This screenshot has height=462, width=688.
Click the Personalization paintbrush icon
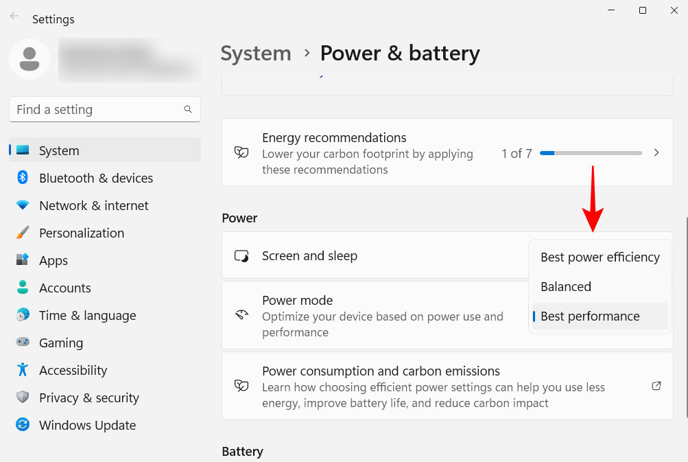23,233
